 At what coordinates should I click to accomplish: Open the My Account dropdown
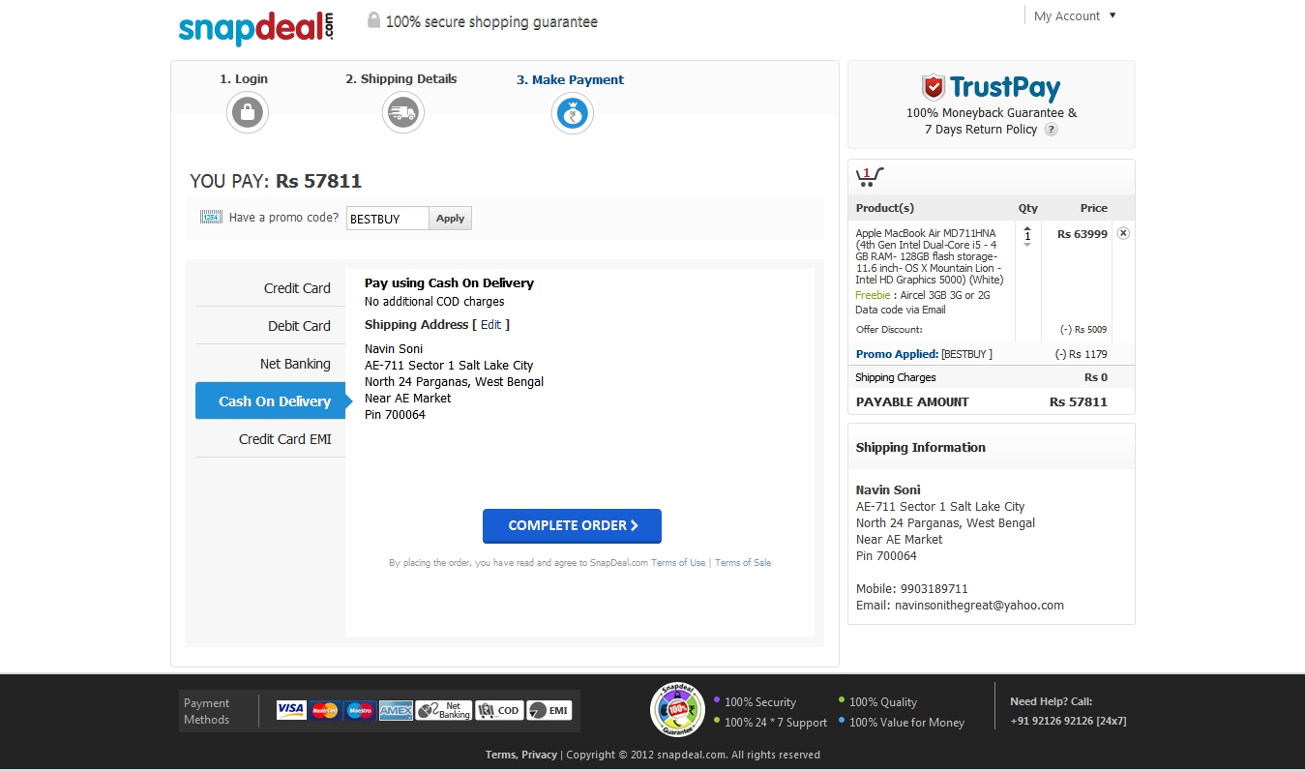(x=1074, y=15)
